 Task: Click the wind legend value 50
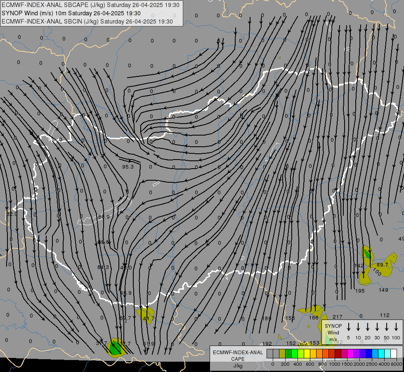tap(387, 338)
